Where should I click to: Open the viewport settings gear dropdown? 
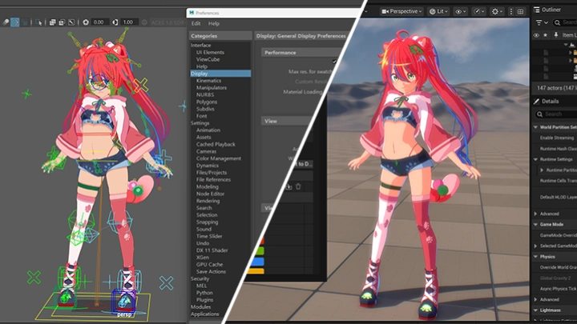(497, 11)
